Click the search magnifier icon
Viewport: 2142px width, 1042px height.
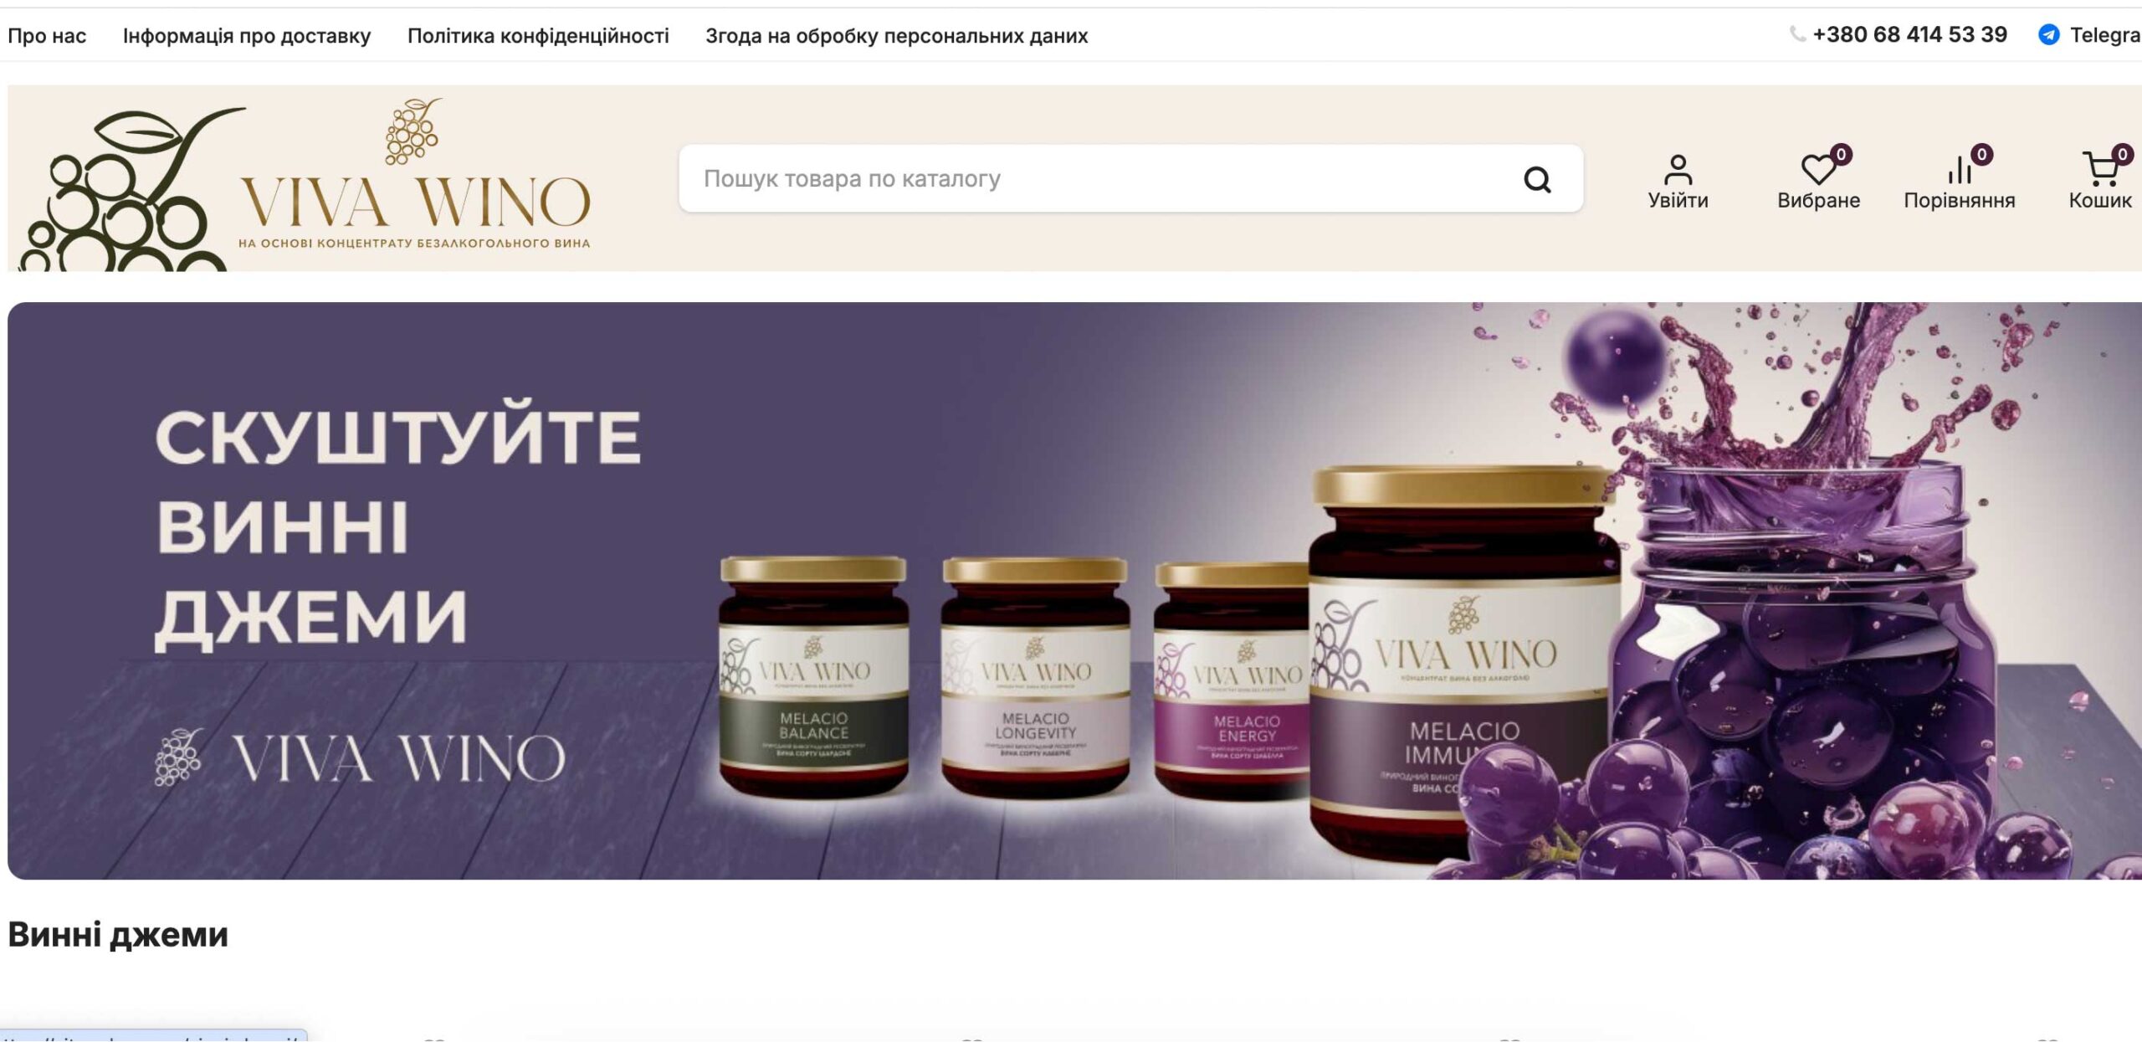point(1537,179)
